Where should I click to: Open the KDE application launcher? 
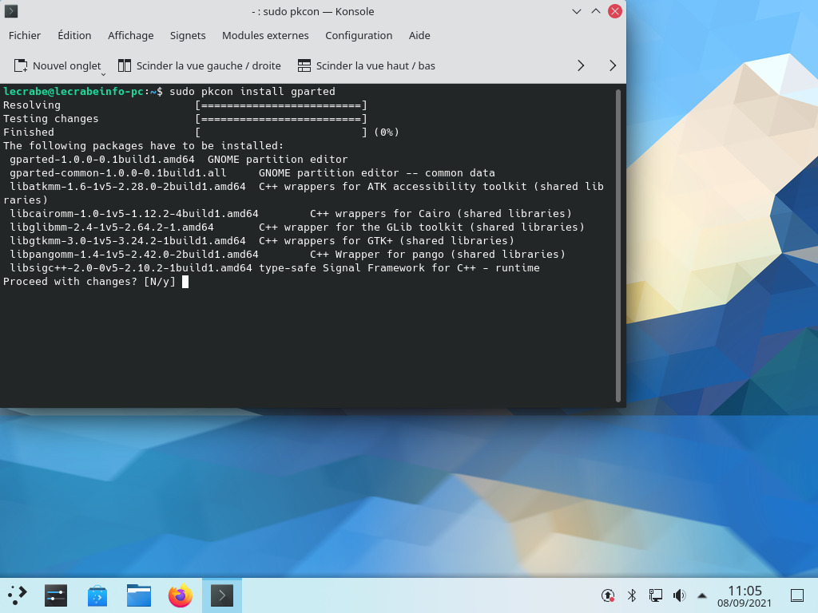coord(17,595)
